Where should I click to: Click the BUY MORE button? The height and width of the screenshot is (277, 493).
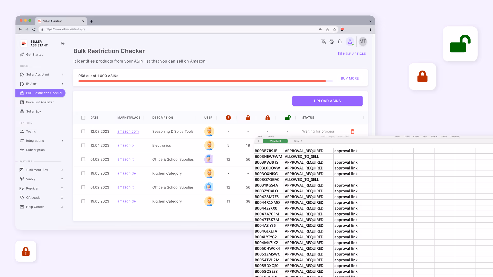tap(350, 78)
